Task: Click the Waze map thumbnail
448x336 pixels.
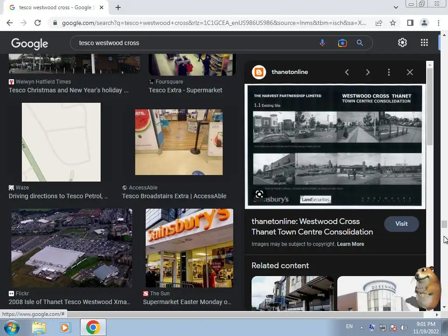Action: pyautogui.click(x=61, y=142)
